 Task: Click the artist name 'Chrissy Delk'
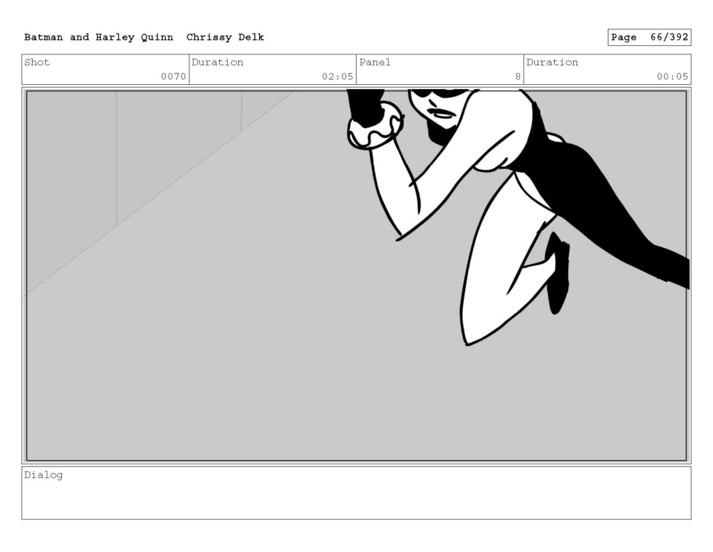point(225,38)
